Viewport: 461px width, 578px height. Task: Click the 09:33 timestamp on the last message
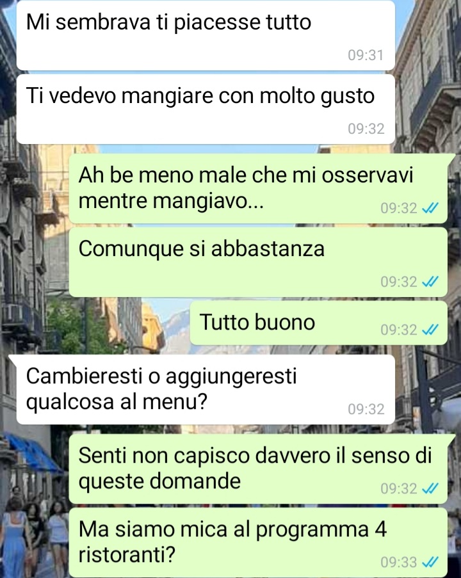399,562
